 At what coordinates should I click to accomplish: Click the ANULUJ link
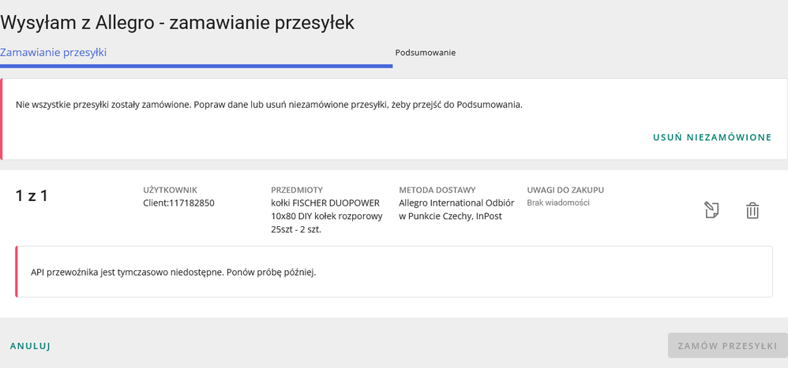31,346
